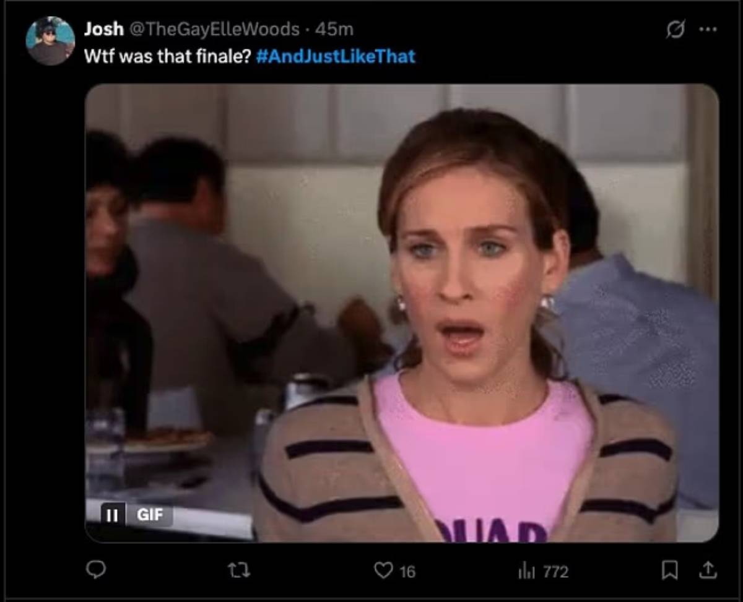Image resolution: width=743 pixels, height=602 pixels.
Task: Like the post with the heart icon
Action: coord(384,570)
